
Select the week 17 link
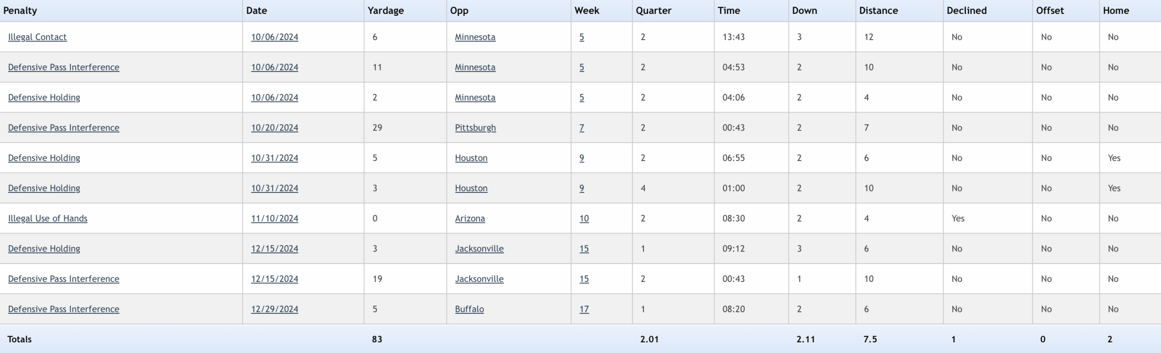tap(584, 309)
